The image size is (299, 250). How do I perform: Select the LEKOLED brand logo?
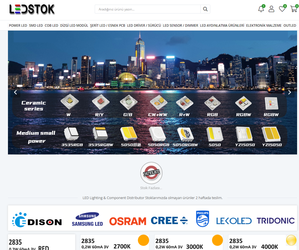click(x=234, y=221)
